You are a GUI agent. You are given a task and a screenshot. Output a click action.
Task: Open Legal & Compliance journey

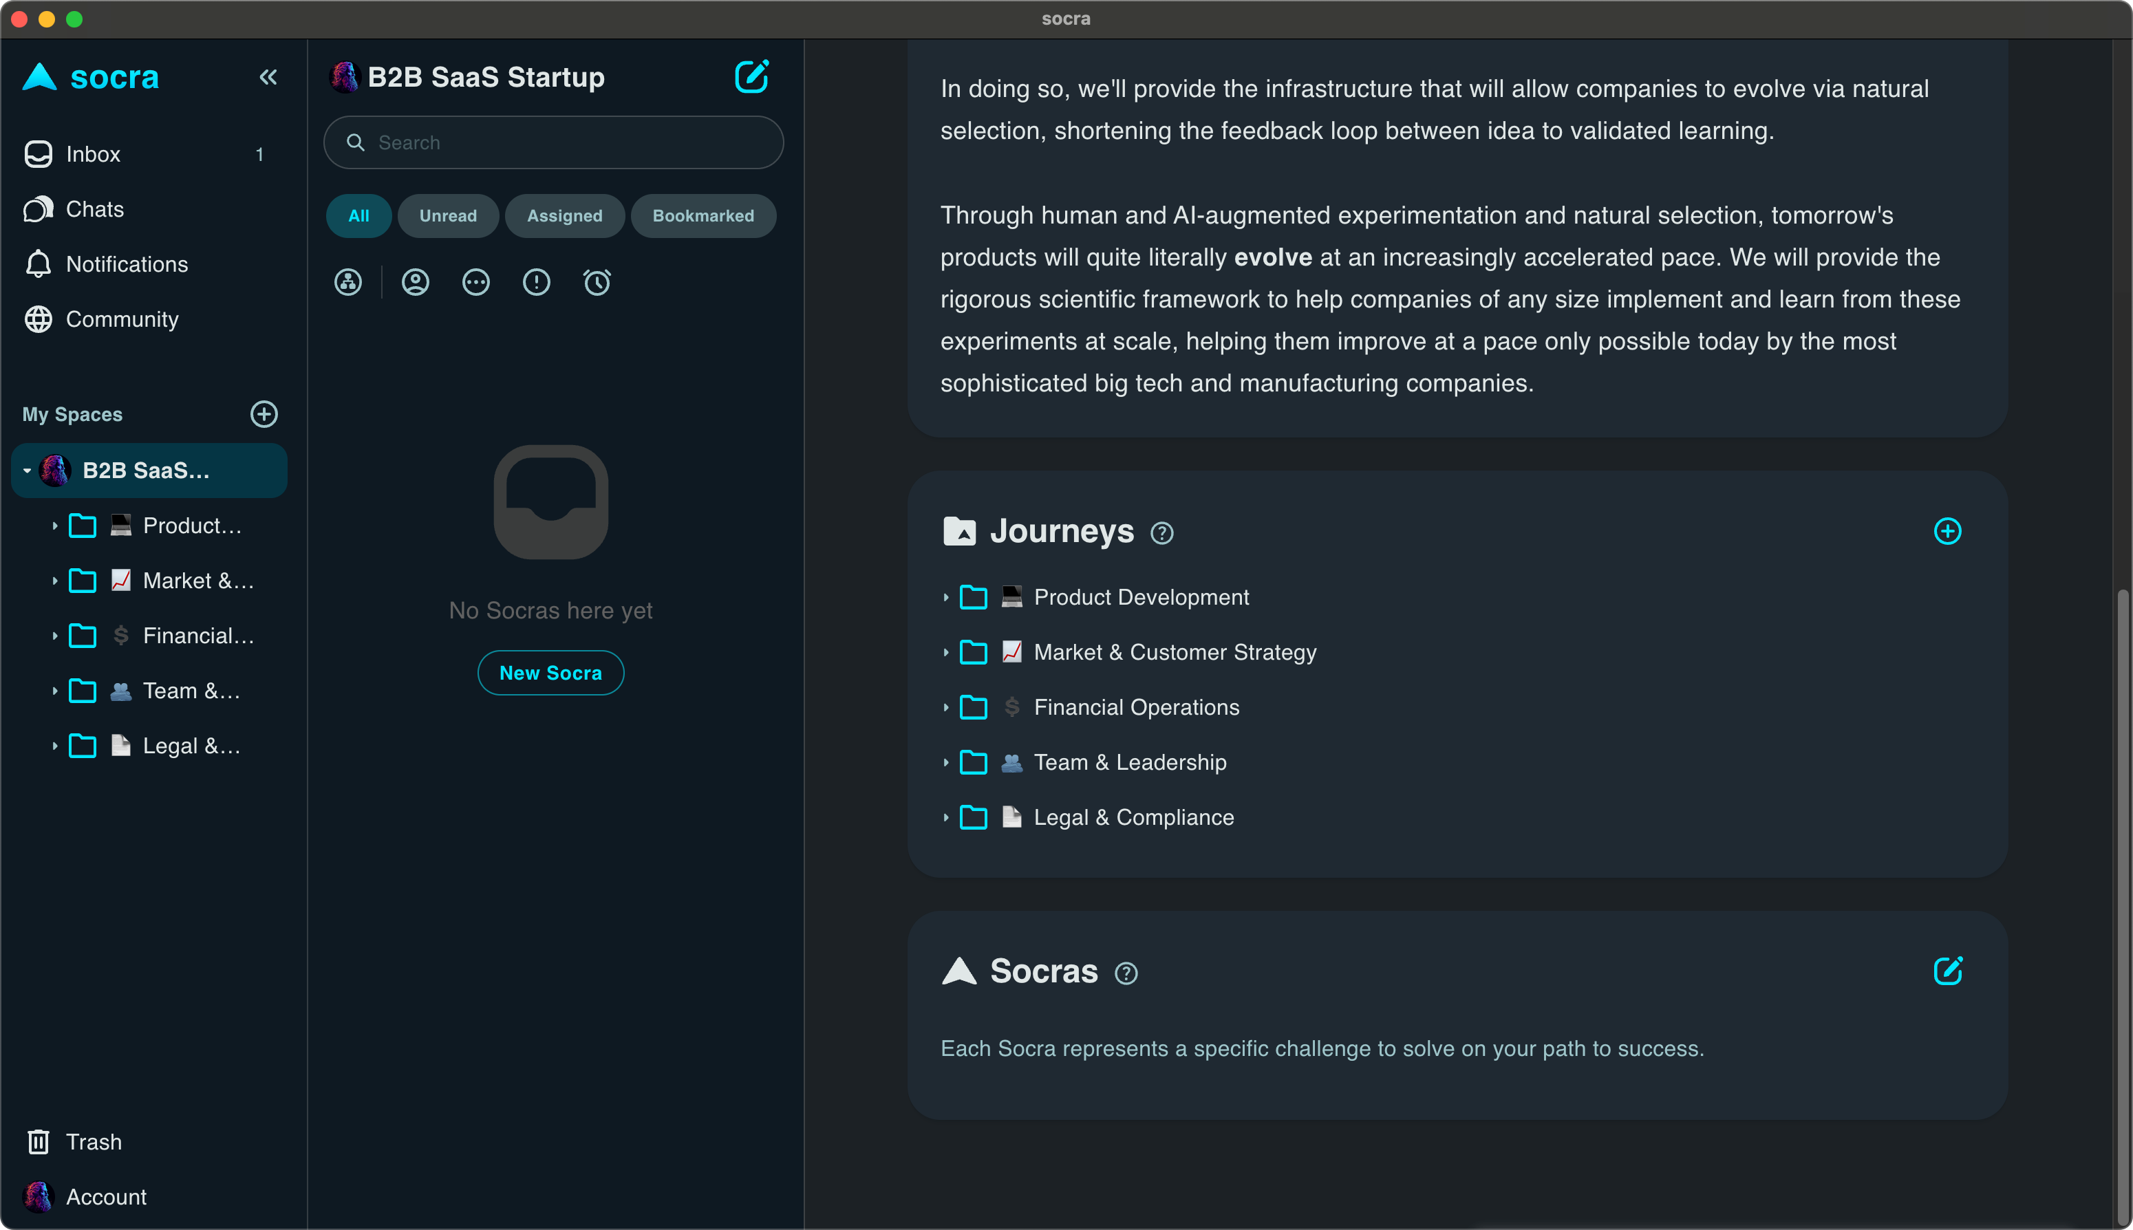tap(1133, 818)
